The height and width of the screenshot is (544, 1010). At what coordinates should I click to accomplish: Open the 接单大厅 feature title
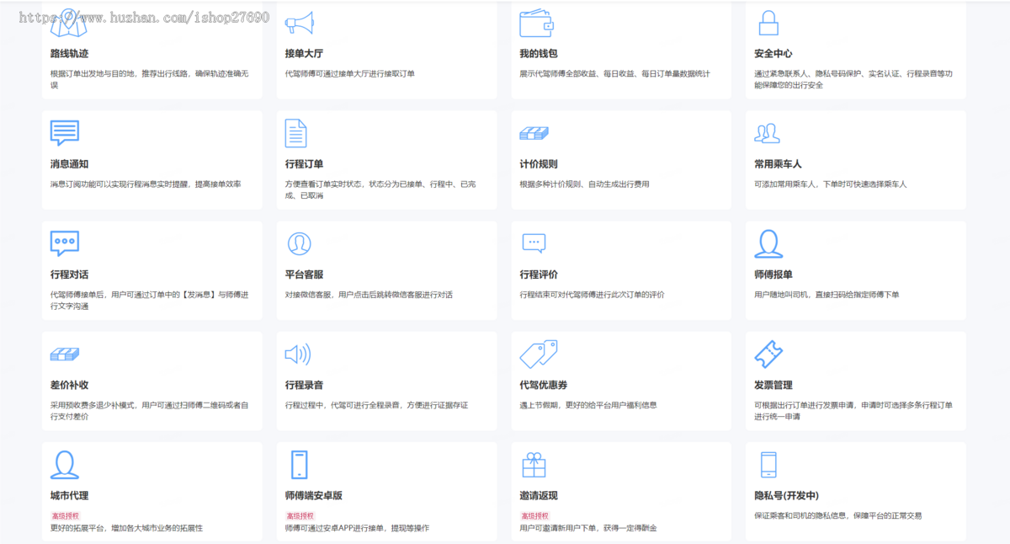tap(304, 54)
